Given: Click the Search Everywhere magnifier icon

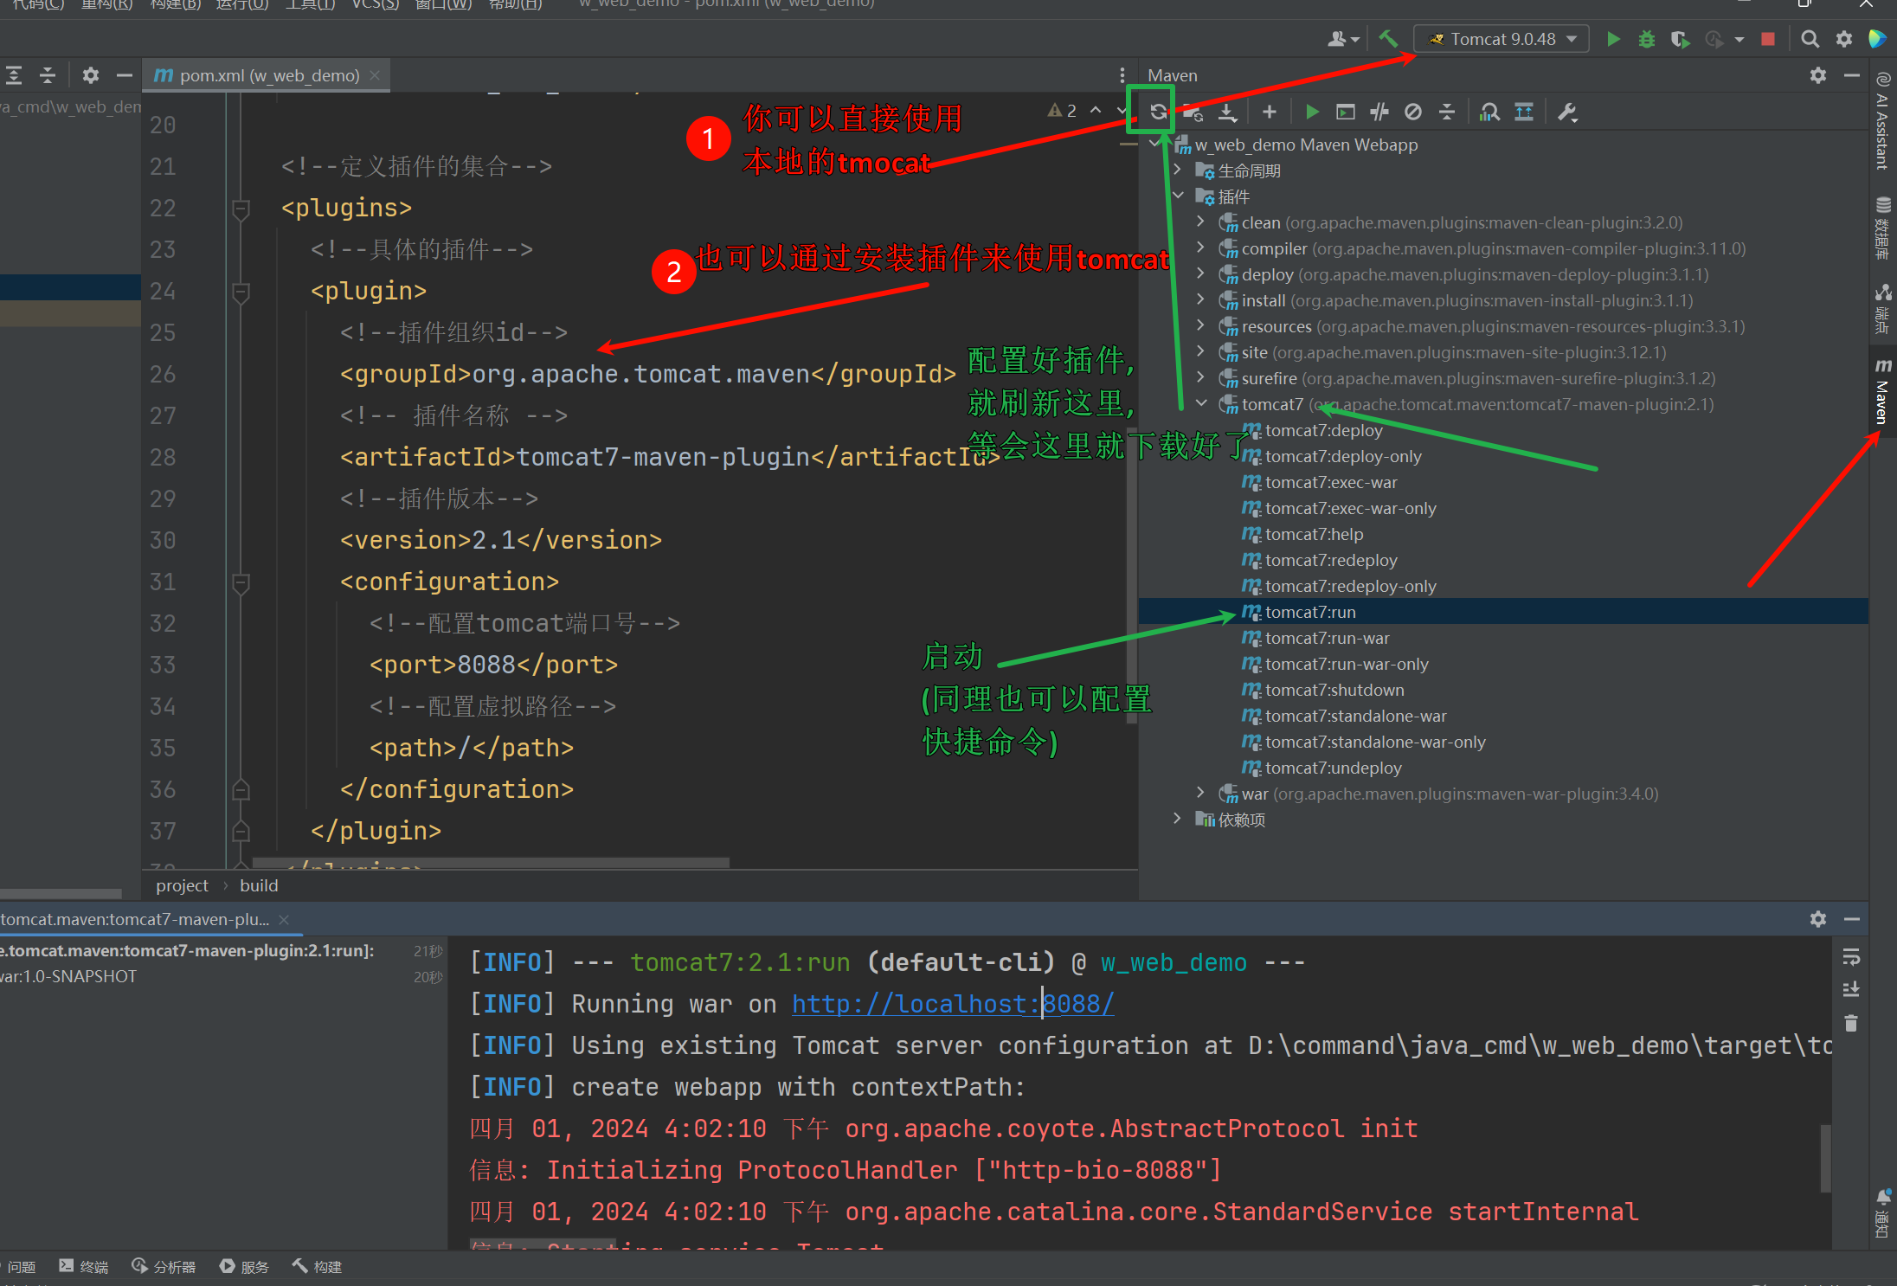Looking at the screenshot, I should click(1809, 39).
